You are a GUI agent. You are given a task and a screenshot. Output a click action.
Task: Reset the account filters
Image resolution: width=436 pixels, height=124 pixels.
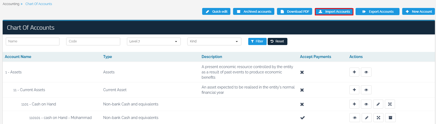(x=277, y=41)
